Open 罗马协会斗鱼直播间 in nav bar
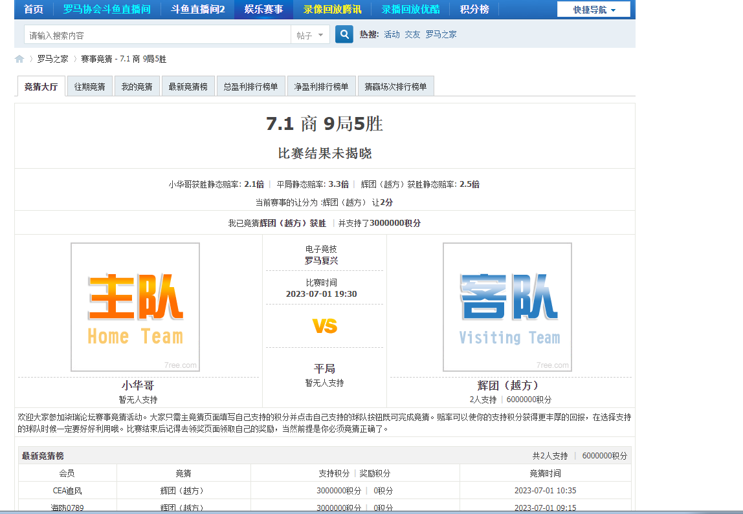 (107, 9)
